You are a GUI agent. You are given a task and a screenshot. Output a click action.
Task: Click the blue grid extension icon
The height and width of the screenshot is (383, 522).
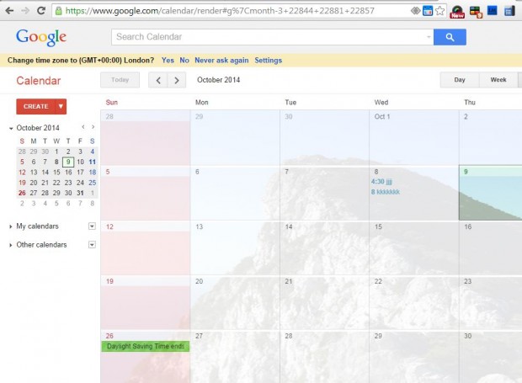pos(509,11)
